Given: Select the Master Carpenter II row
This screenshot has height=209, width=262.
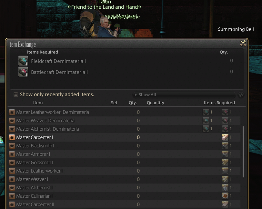Looking at the screenshot, I should (125, 204).
